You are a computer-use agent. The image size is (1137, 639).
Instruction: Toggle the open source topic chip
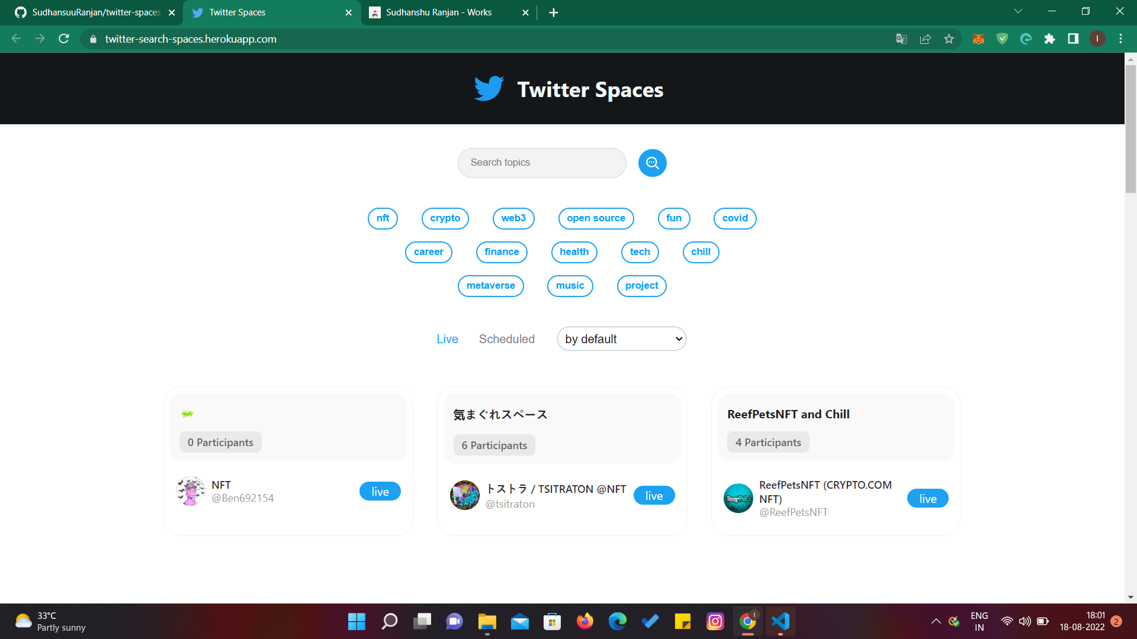[596, 218]
